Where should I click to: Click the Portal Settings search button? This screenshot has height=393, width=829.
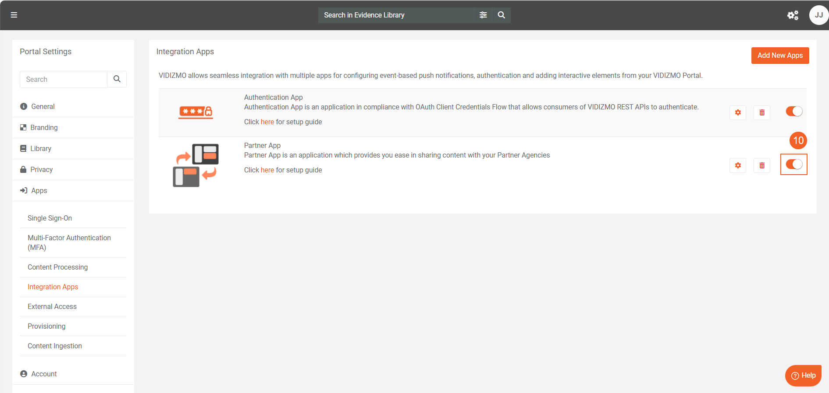tap(117, 79)
